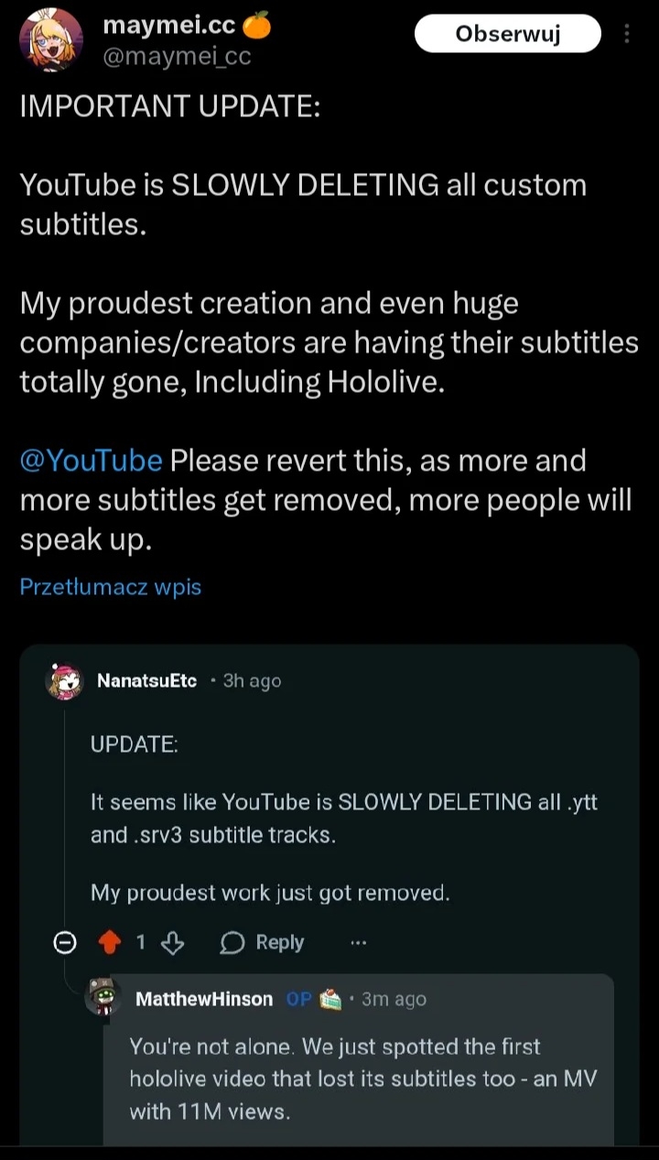The width and height of the screenshot is (659, 1160).
Task: Reply to NanatsuEtc's comment
Action: coord(263,942)
